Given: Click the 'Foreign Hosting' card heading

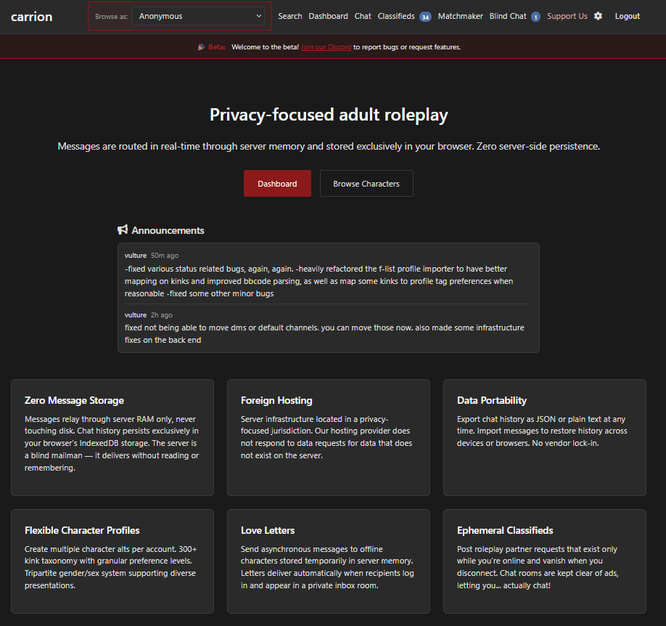Looking at the screenshot, I should 276,400.
